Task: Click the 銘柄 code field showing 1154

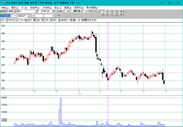Action: (x=10, y=11)
